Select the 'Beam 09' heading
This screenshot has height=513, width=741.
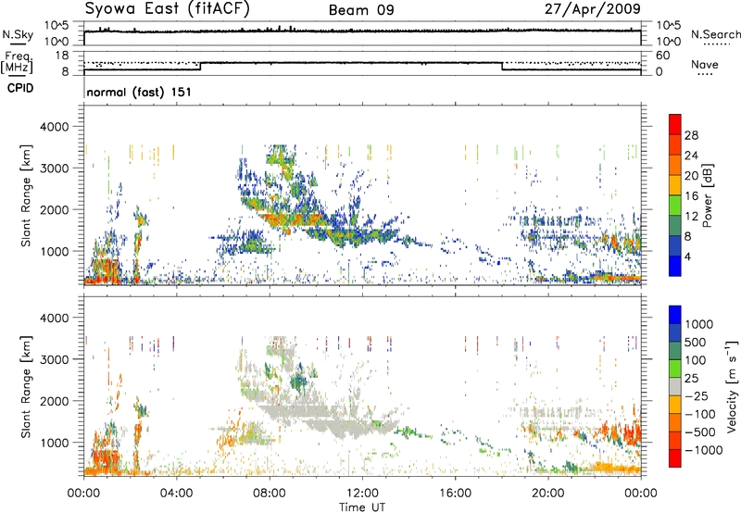coord(361,10)
